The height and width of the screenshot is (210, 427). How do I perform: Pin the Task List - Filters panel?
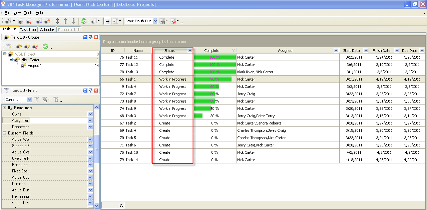click(90, 91)
